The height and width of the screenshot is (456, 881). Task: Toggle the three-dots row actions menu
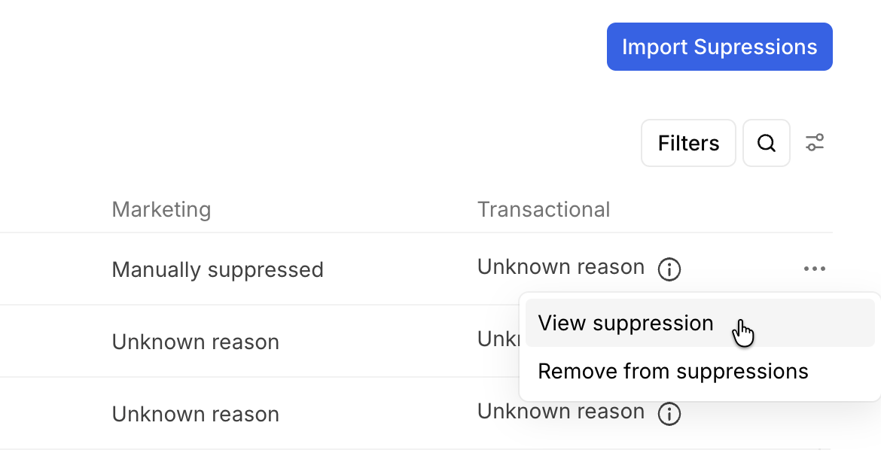coord(815,269)
